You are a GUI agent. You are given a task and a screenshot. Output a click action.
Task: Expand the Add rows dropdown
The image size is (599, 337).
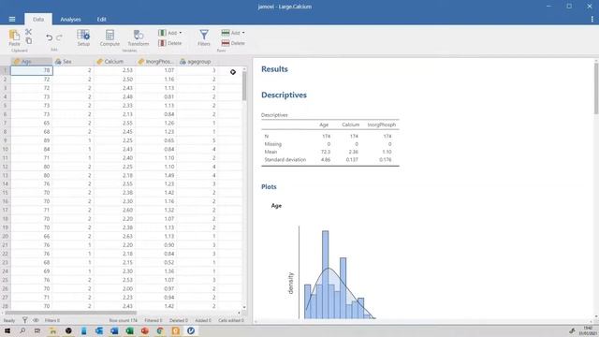tap(233, 33)
